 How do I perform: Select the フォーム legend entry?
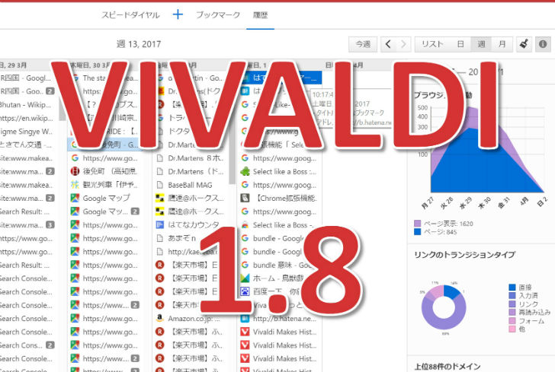click(527, 321)
